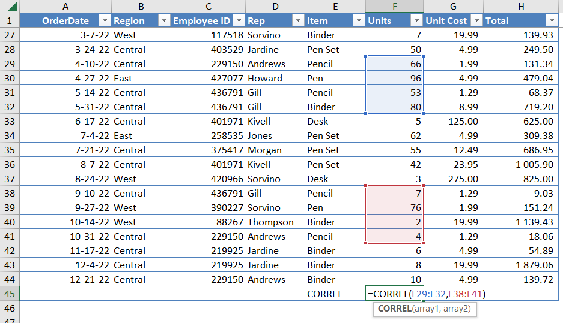Select row 45 header
Screen dimensions: 563x323
pyautogui.click(x=10, y=294)
